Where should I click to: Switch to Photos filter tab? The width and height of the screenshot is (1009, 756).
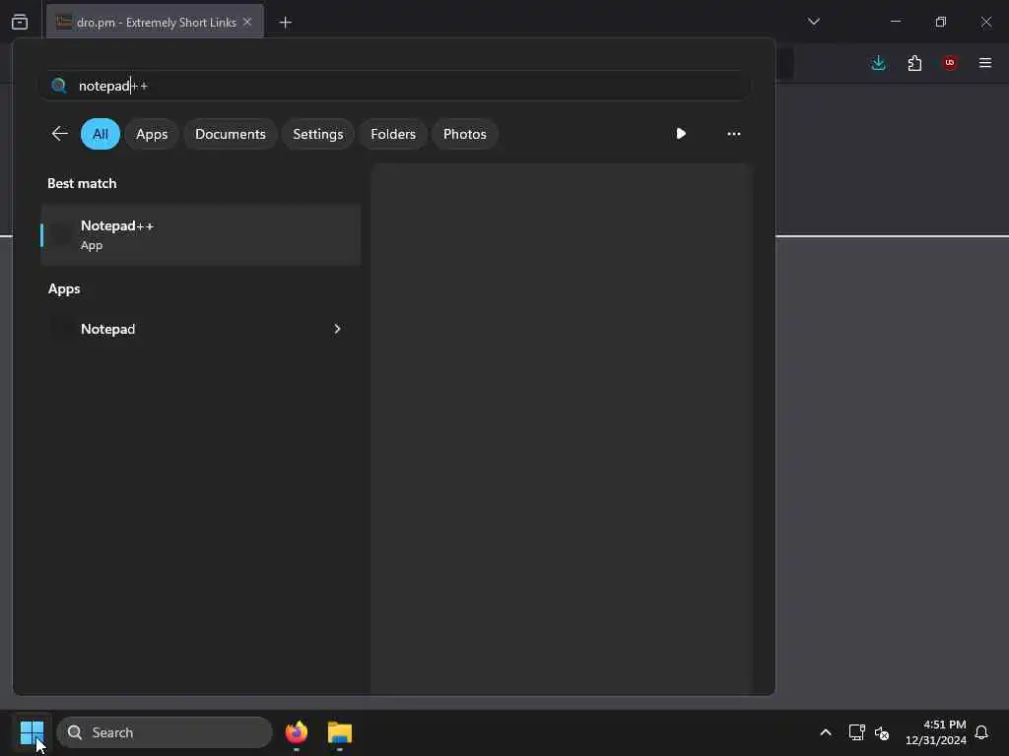coord(465,134)
